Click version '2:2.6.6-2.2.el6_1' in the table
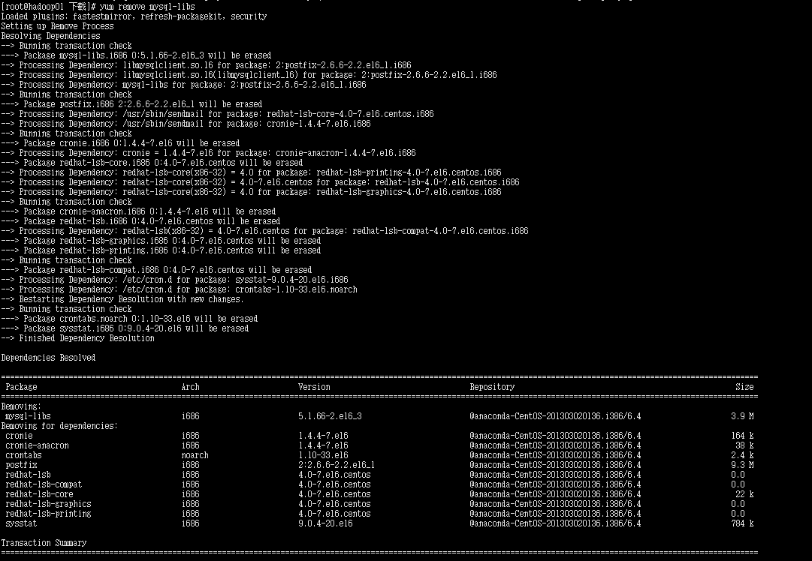The image size is (812, 561). pyautogui.click(x=337, y=465)
